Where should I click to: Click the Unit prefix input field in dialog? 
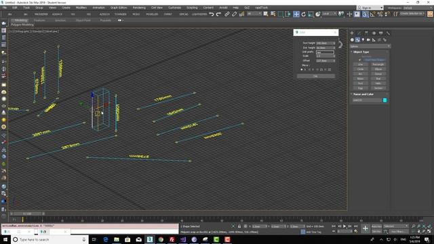(325, 52)
